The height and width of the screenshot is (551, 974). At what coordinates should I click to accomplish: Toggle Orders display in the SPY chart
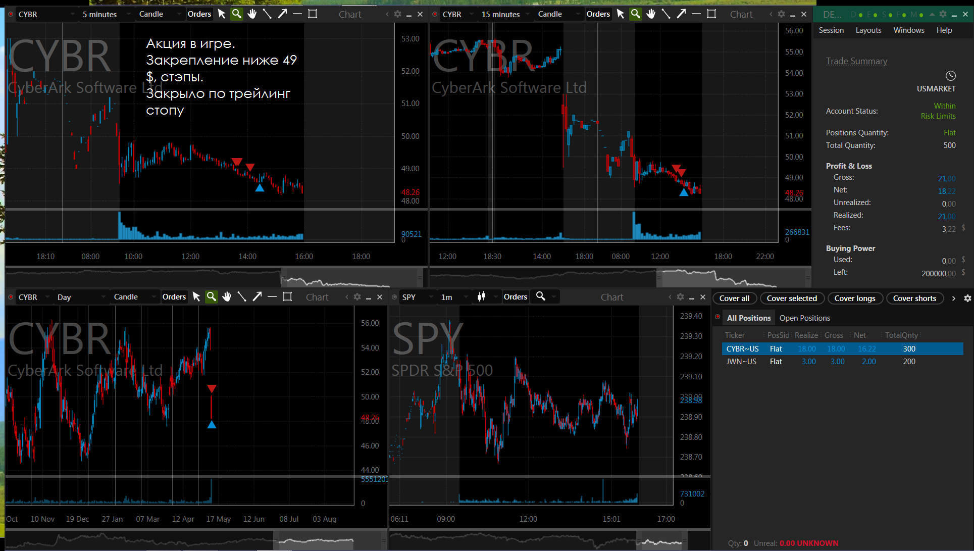(x=516, y=297)
